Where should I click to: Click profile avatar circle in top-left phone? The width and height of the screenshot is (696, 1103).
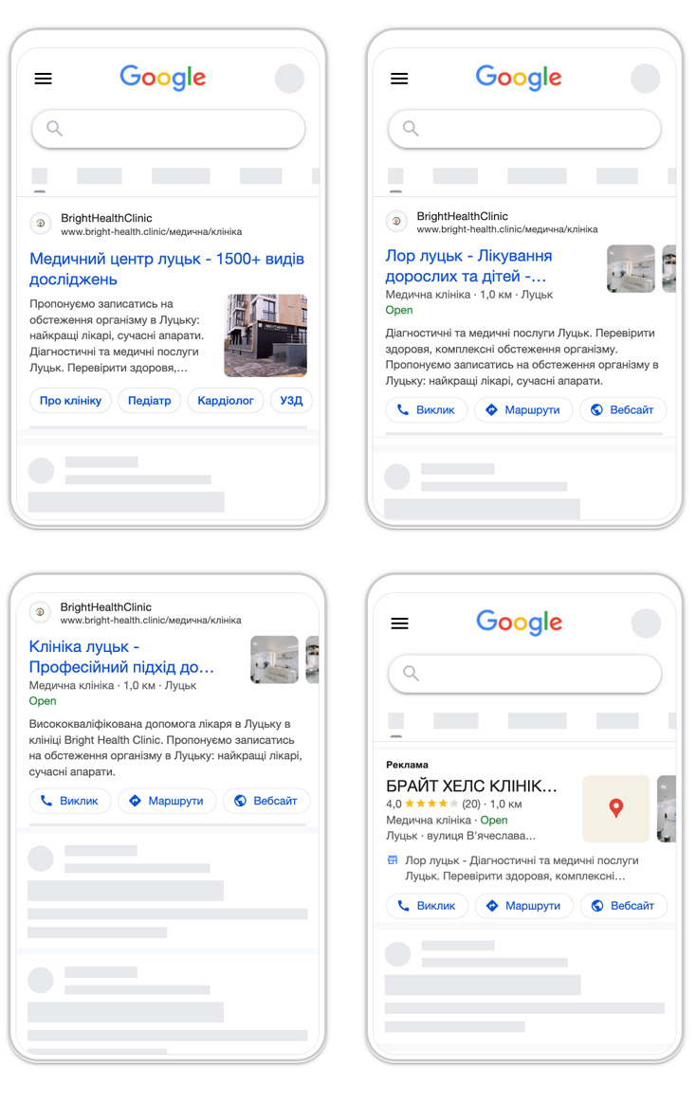[x=289, y=78]
